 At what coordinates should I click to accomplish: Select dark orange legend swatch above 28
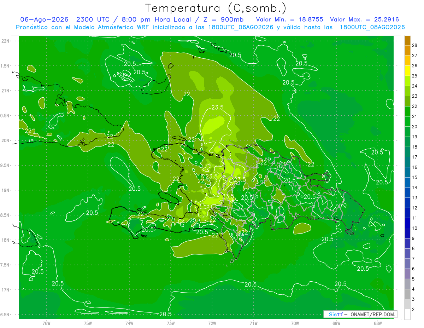(407, 40)
